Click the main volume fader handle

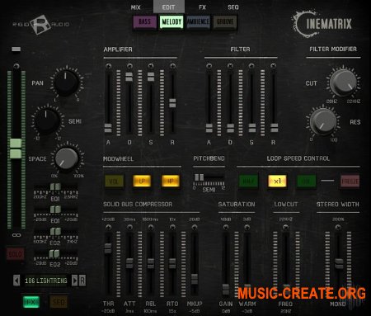16,149
